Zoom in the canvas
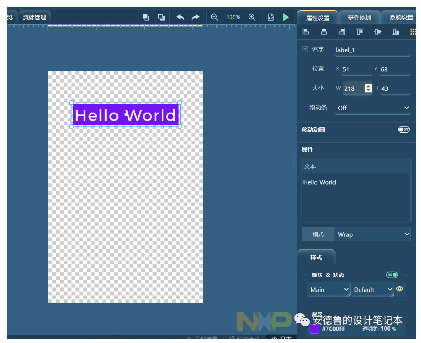The height and width of the screenshot is (343, 421). point(252,17)
